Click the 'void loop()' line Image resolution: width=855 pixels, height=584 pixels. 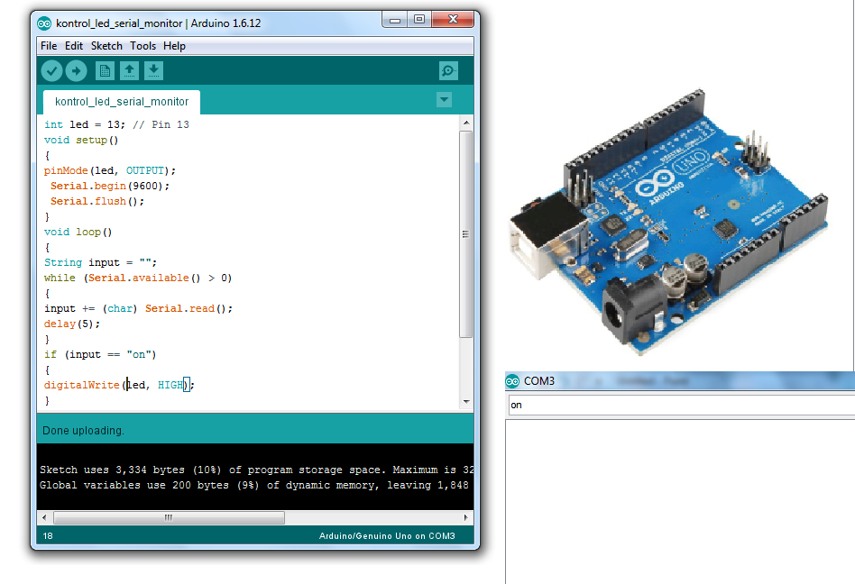click(x=78, y=233)
